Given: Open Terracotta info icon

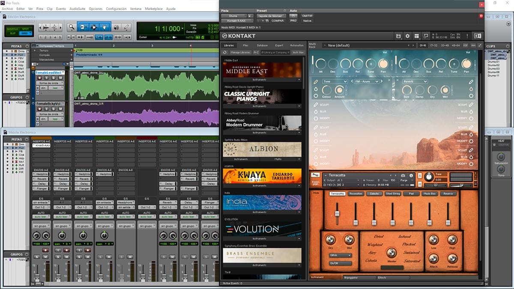Looking at the screenshot, I should (x=411, y=176).
